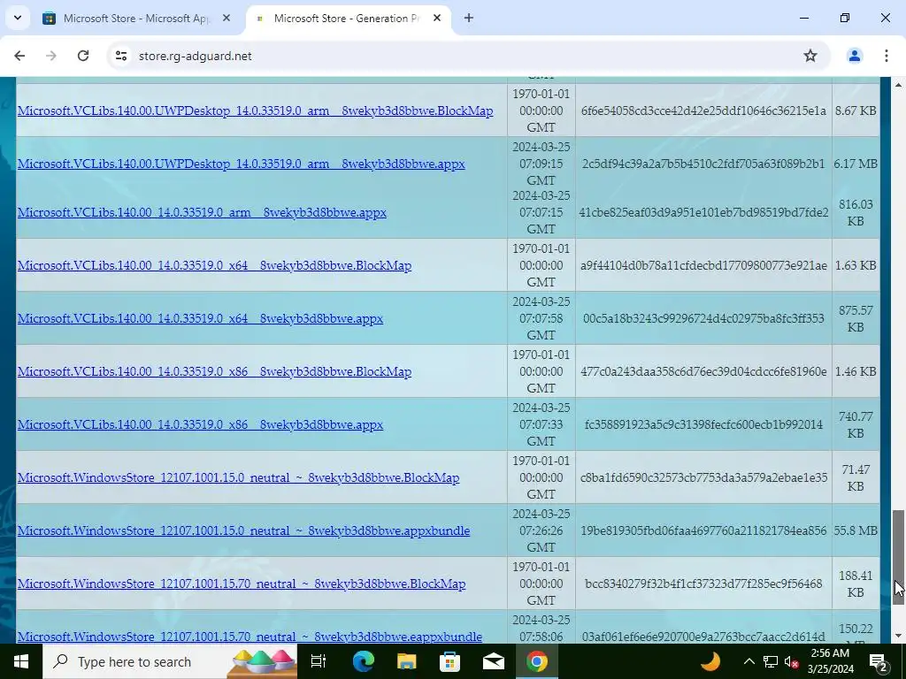Click the 2024-03-25 07:07:58 GMT date cell
This screenshot has width=906, height=679.
(541, 318)
